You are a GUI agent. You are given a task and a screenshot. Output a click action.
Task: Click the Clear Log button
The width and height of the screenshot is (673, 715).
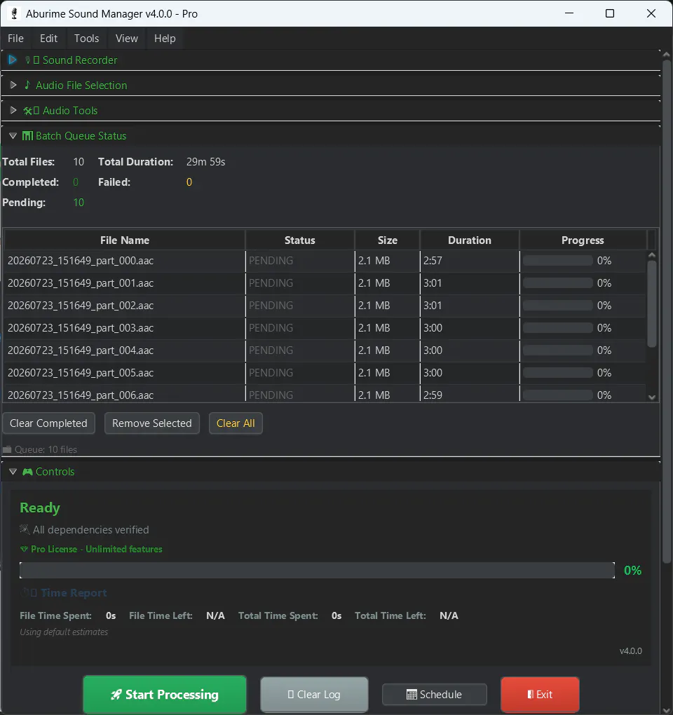coord(314,695)
